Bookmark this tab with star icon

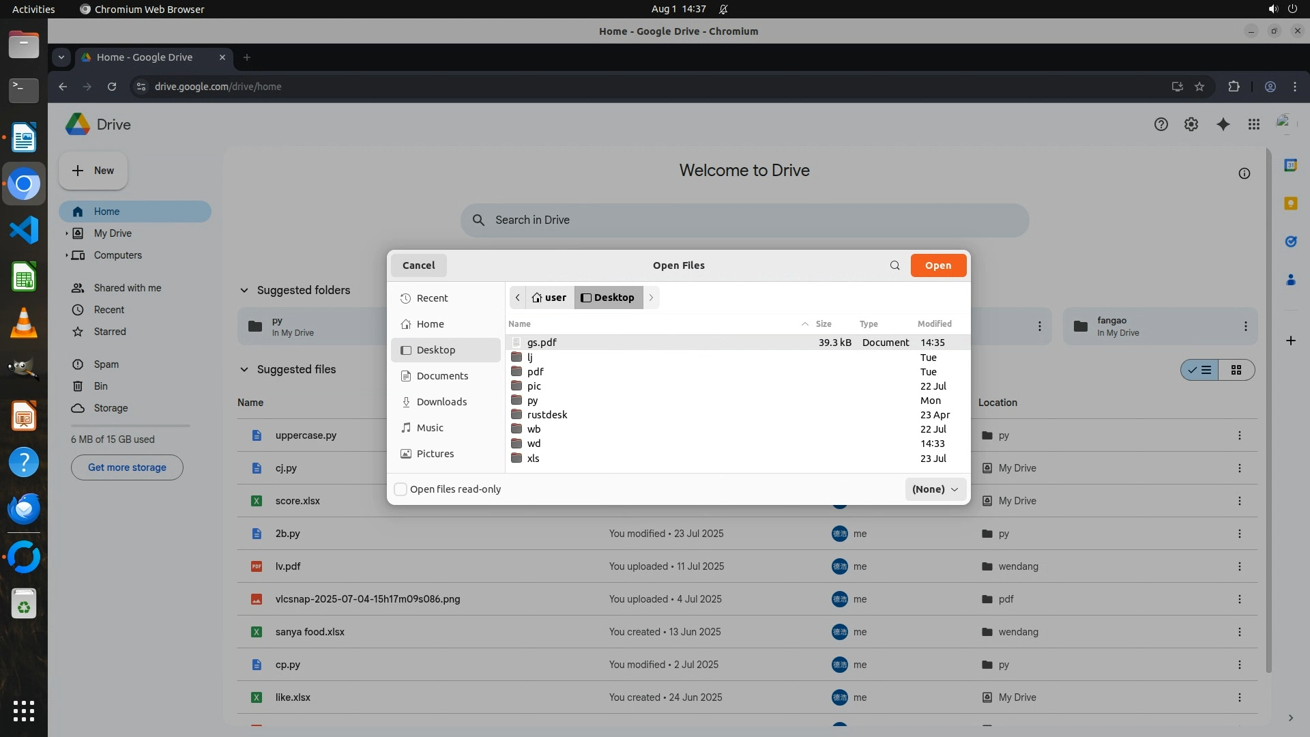[x=1199, y=87]
